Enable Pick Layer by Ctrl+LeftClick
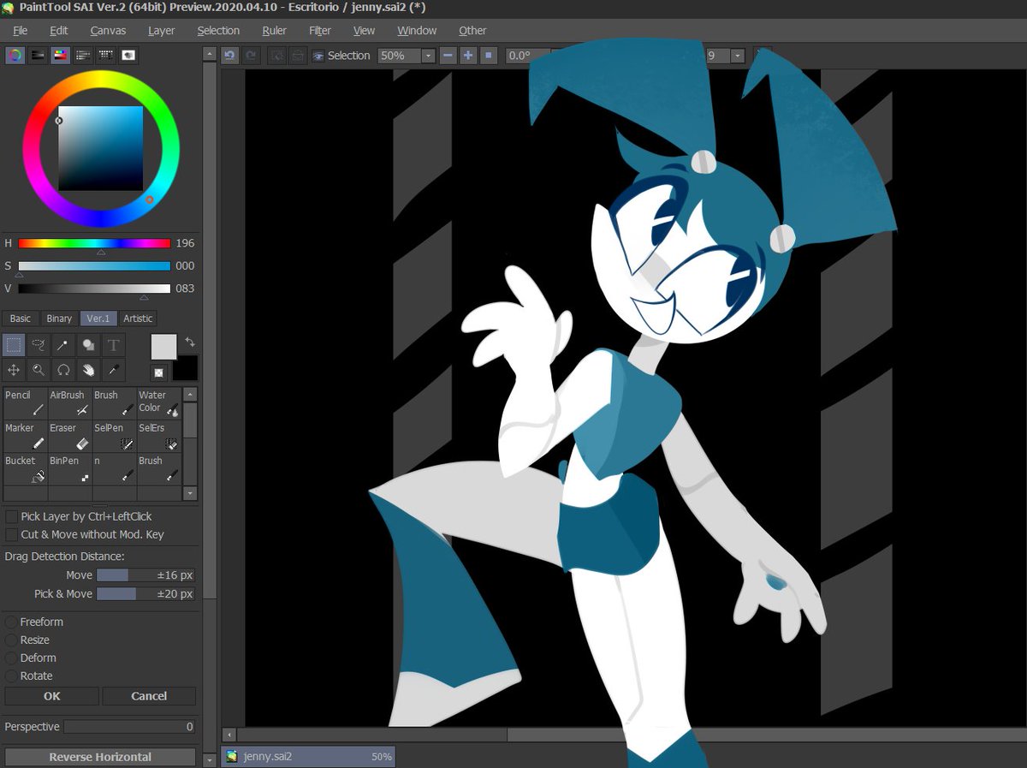Screen dimensions: 1027x768 (x=12, y=516)
